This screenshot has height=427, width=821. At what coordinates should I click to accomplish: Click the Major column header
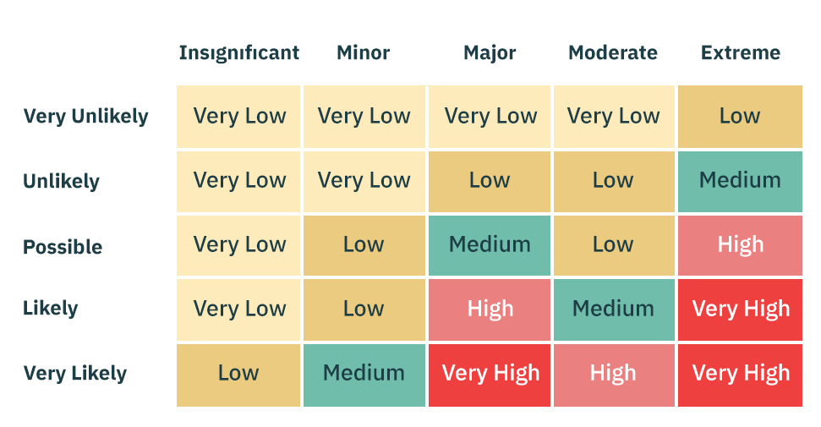(x=490, y=53)
